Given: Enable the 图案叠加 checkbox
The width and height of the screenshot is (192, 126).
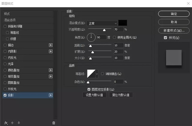Looking at the screenshot, I should tap(5, 83).
